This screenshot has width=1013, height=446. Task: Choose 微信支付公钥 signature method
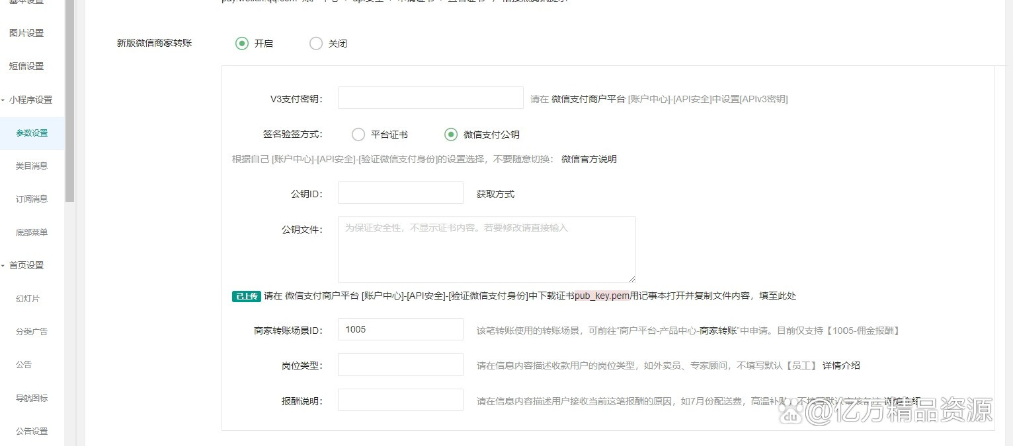[x=451, y=135]
